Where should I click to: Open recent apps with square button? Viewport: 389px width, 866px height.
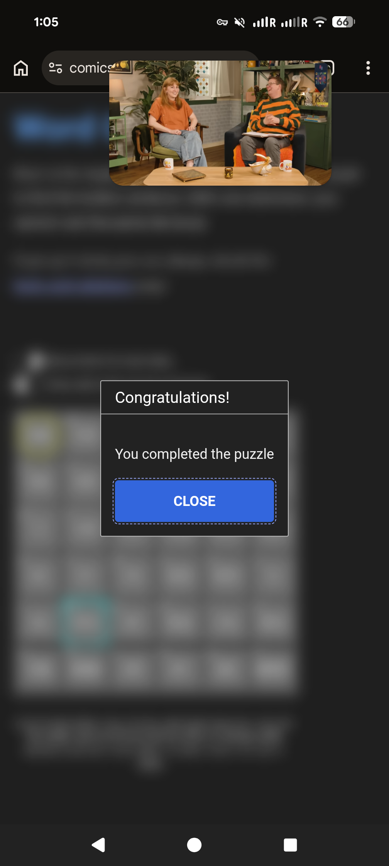pyautogui.click(x=290, y=845)
